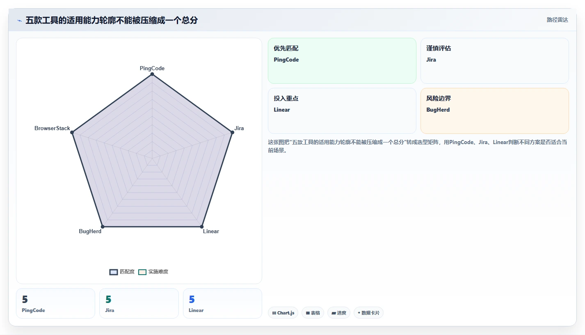This screenshot has height=335, width=585.
Task: Click the PingCode data point on radar
Action: pos(152,74)
